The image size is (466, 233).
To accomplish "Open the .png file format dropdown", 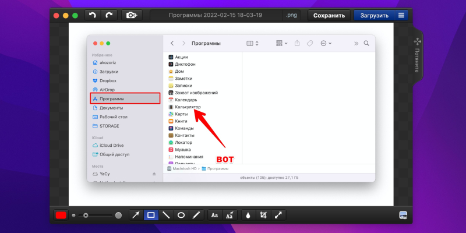I will (x=291, y=15).
